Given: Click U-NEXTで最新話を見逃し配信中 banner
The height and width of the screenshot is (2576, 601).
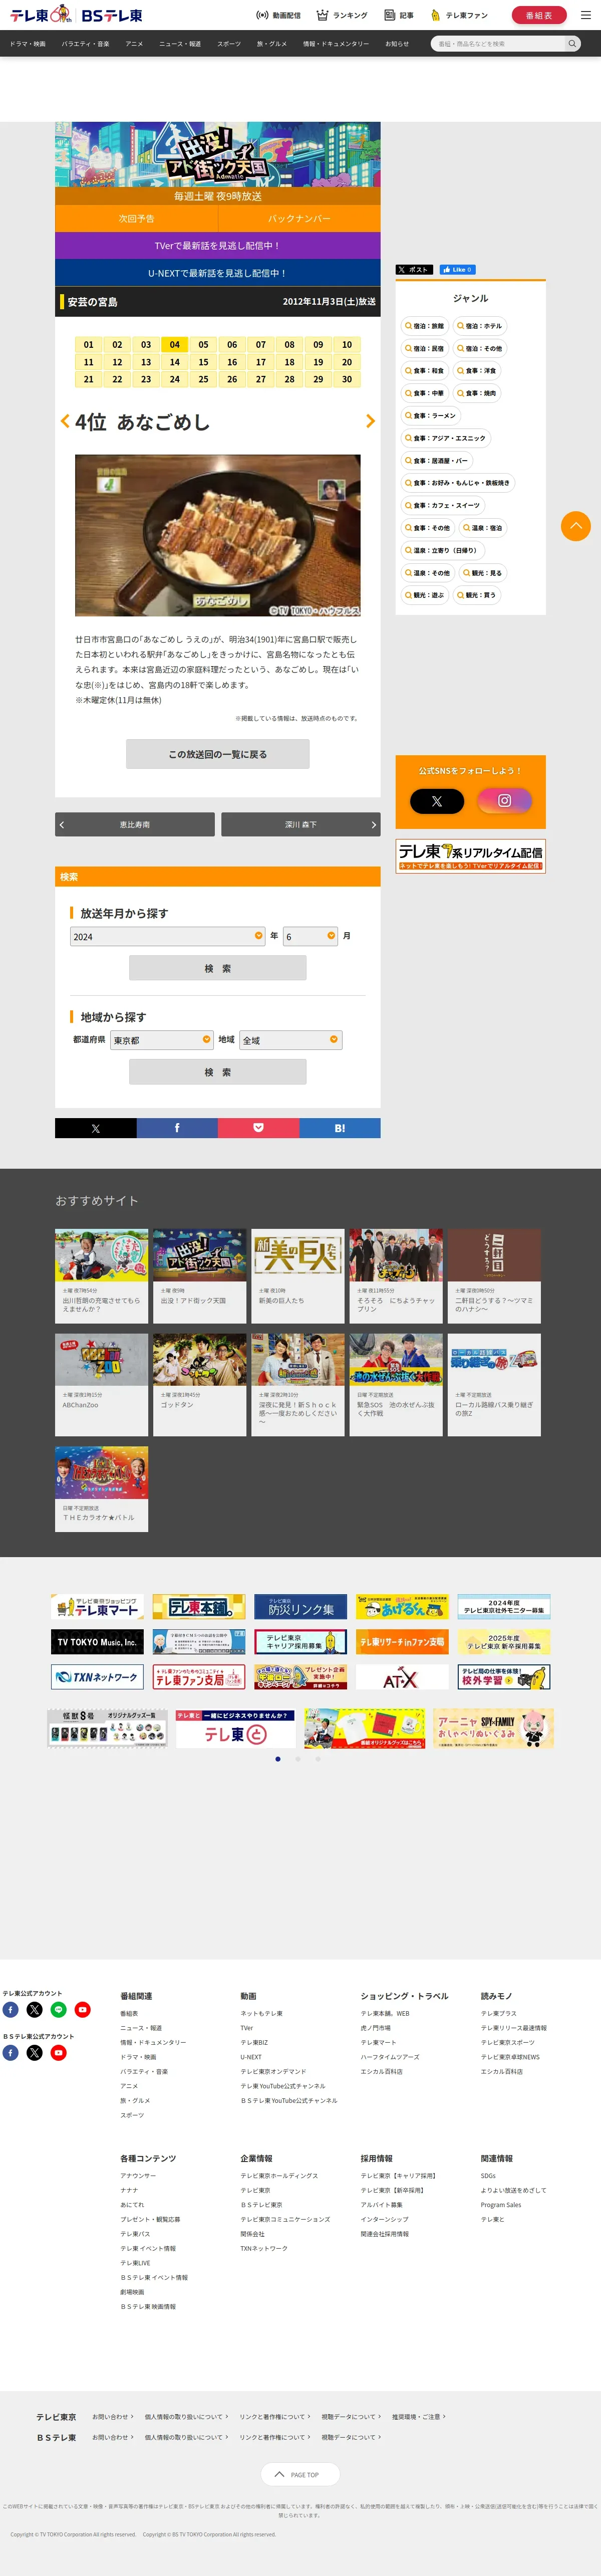Looking at the screenshot, I should (x=218, y=272).
